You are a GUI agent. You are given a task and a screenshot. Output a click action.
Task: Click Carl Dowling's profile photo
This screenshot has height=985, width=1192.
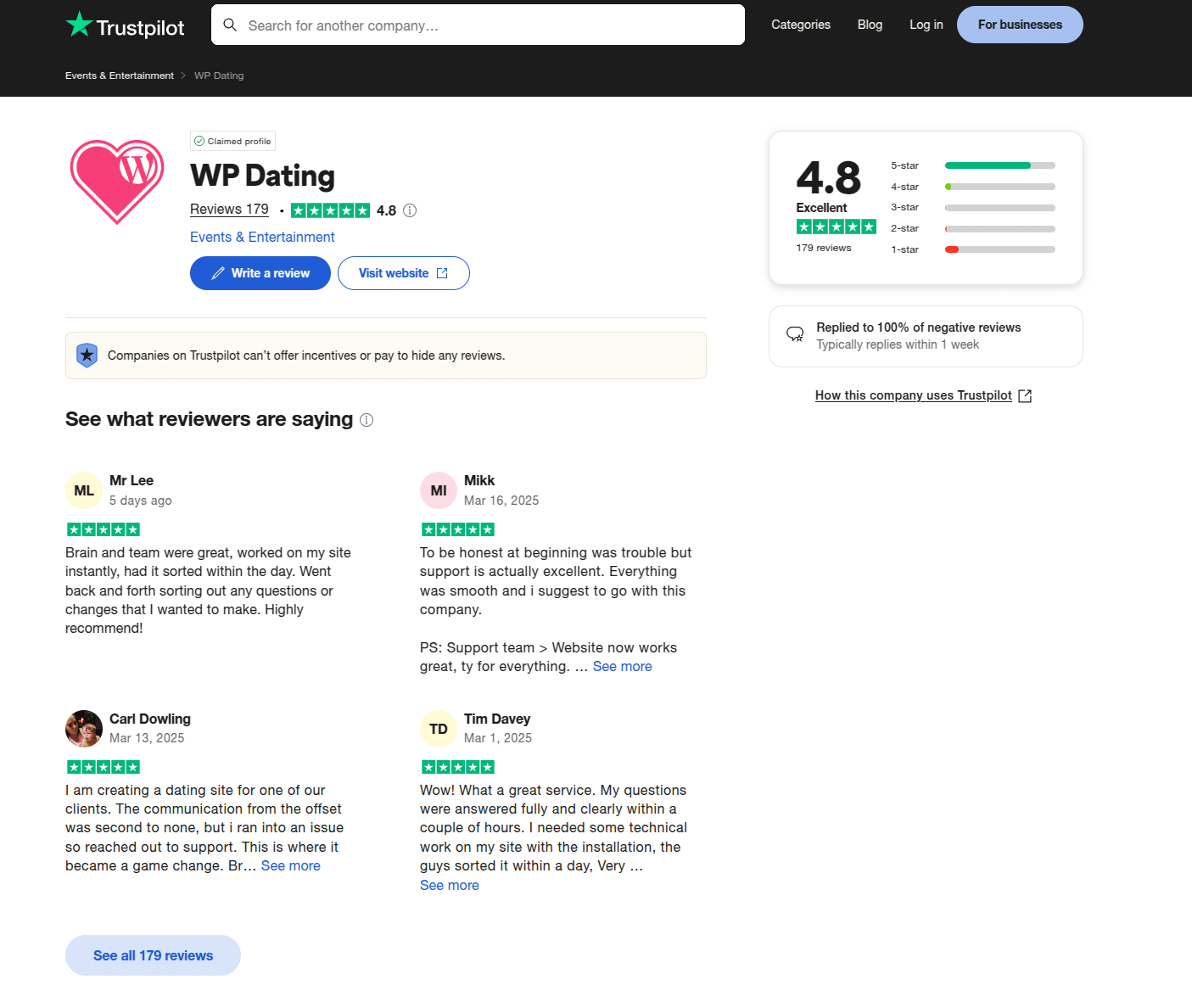84,729
